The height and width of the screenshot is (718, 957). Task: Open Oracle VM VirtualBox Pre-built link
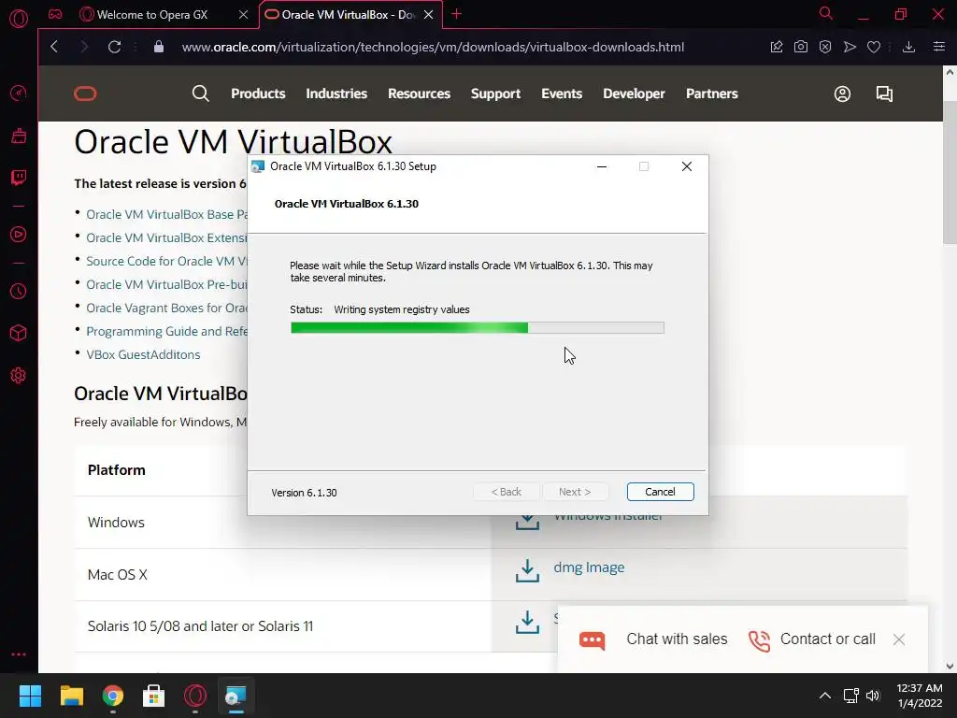[166, 284]
